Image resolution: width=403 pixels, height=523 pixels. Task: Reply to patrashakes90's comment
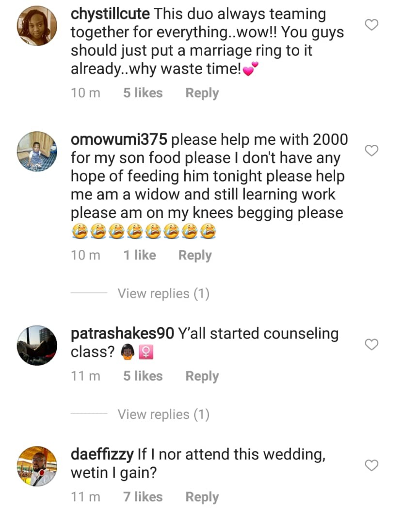click(x=202, y=376)
